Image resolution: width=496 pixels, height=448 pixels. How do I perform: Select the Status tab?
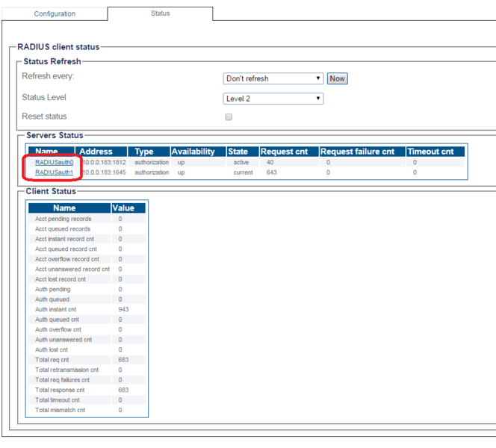pyautogui.click(x=160, y=13)
